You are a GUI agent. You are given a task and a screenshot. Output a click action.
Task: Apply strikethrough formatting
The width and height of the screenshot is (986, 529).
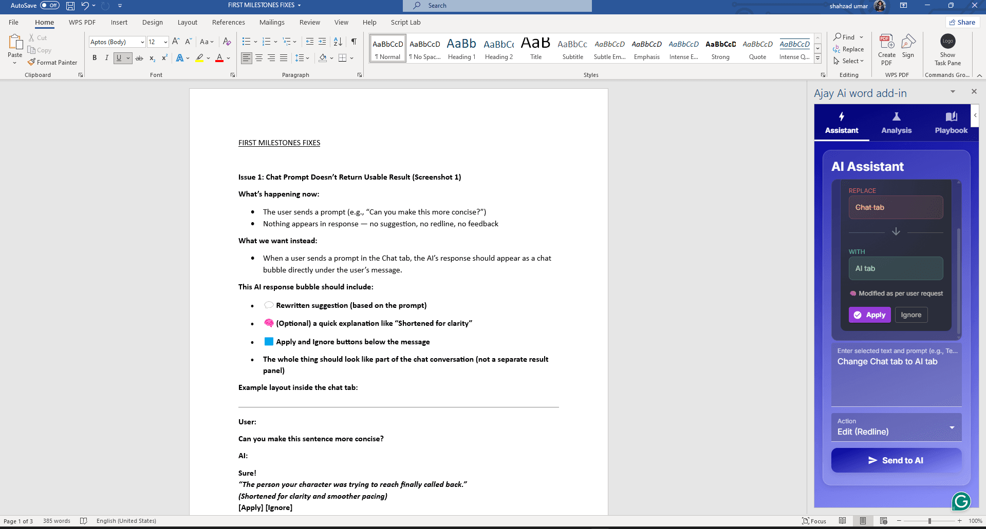139,58
